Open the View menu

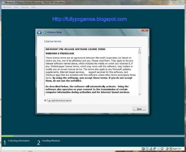[16, 7]
